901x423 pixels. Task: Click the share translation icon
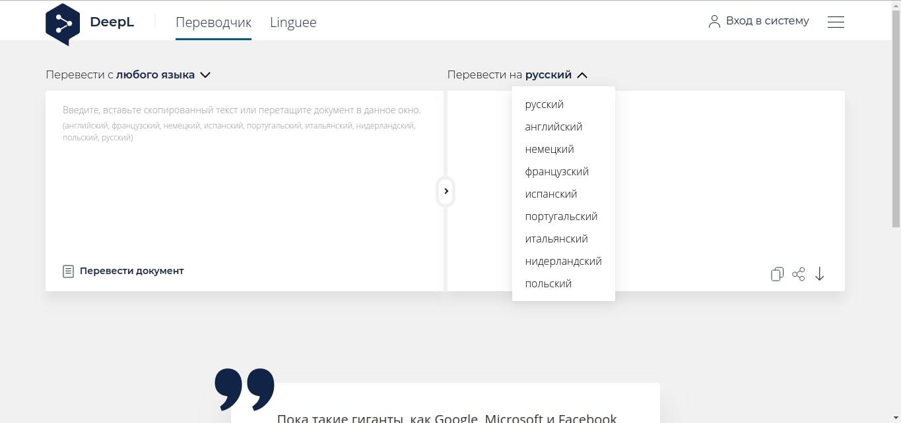tap(798, 274)
